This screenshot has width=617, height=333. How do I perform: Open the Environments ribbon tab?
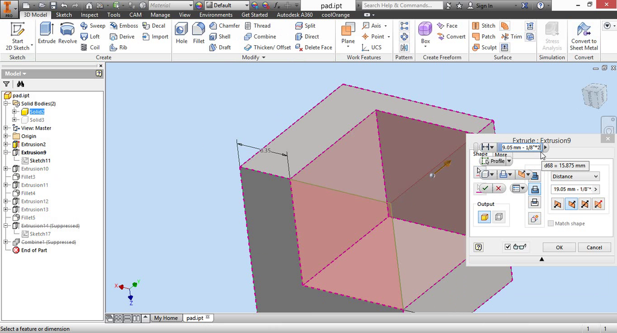216,15
